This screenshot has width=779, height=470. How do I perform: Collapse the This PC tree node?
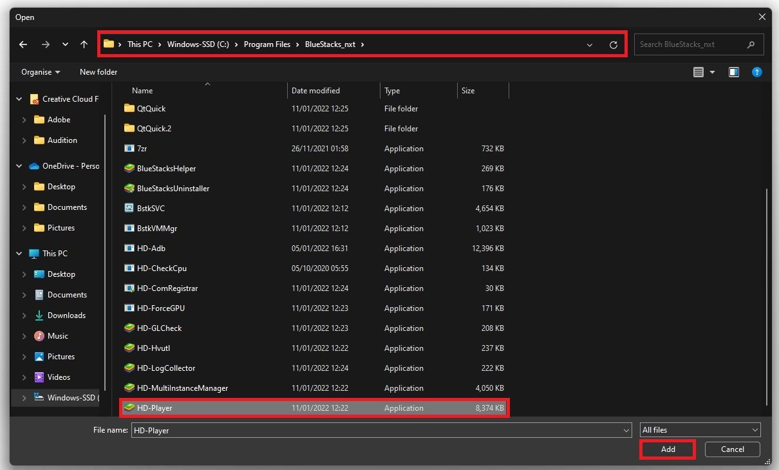point(19,254)
